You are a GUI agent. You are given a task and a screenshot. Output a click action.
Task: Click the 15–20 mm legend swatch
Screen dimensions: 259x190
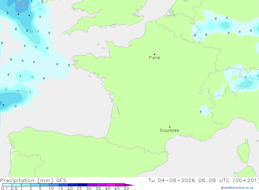click(x=63, y=185)
